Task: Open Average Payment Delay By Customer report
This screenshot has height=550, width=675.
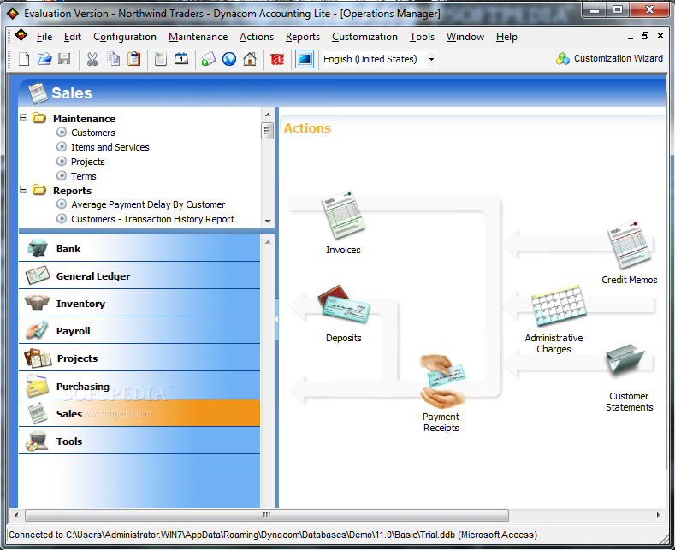Action: point(148,204)
